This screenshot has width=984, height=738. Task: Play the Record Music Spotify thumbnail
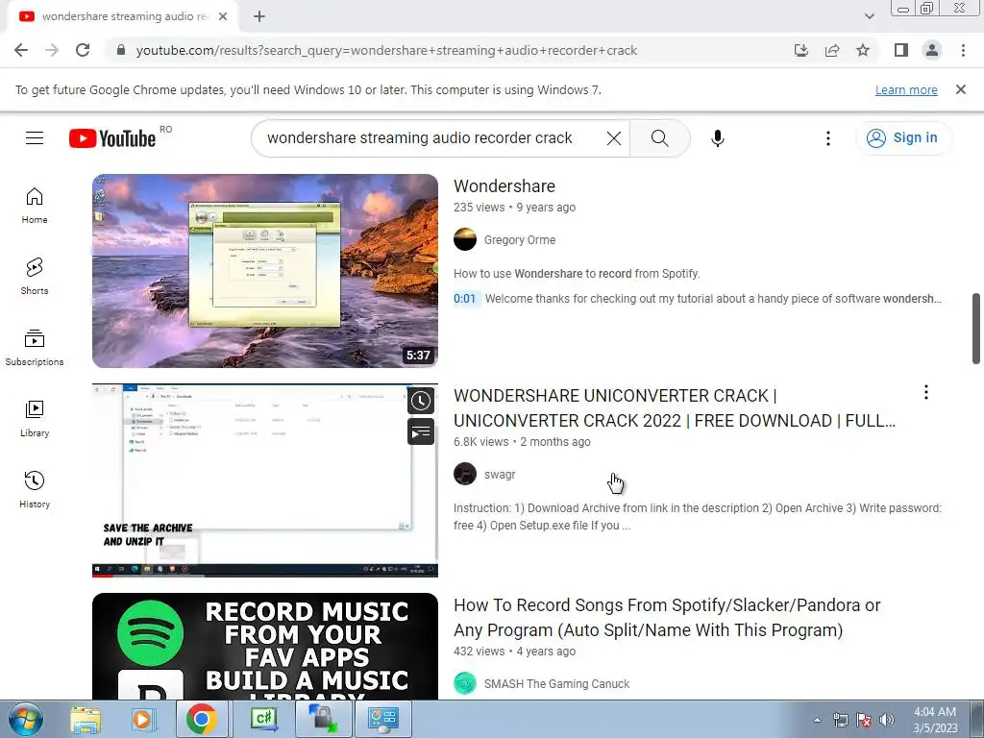click(x=265, y=647)
